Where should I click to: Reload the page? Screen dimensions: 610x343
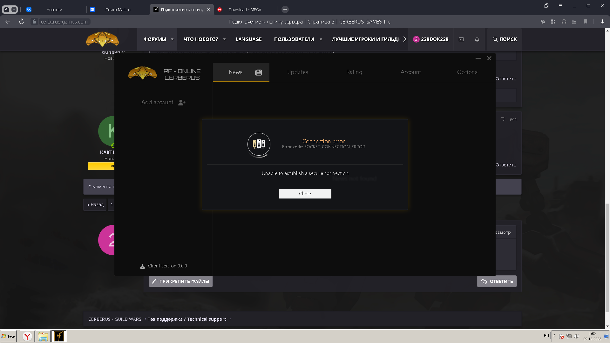coord(21,22)
